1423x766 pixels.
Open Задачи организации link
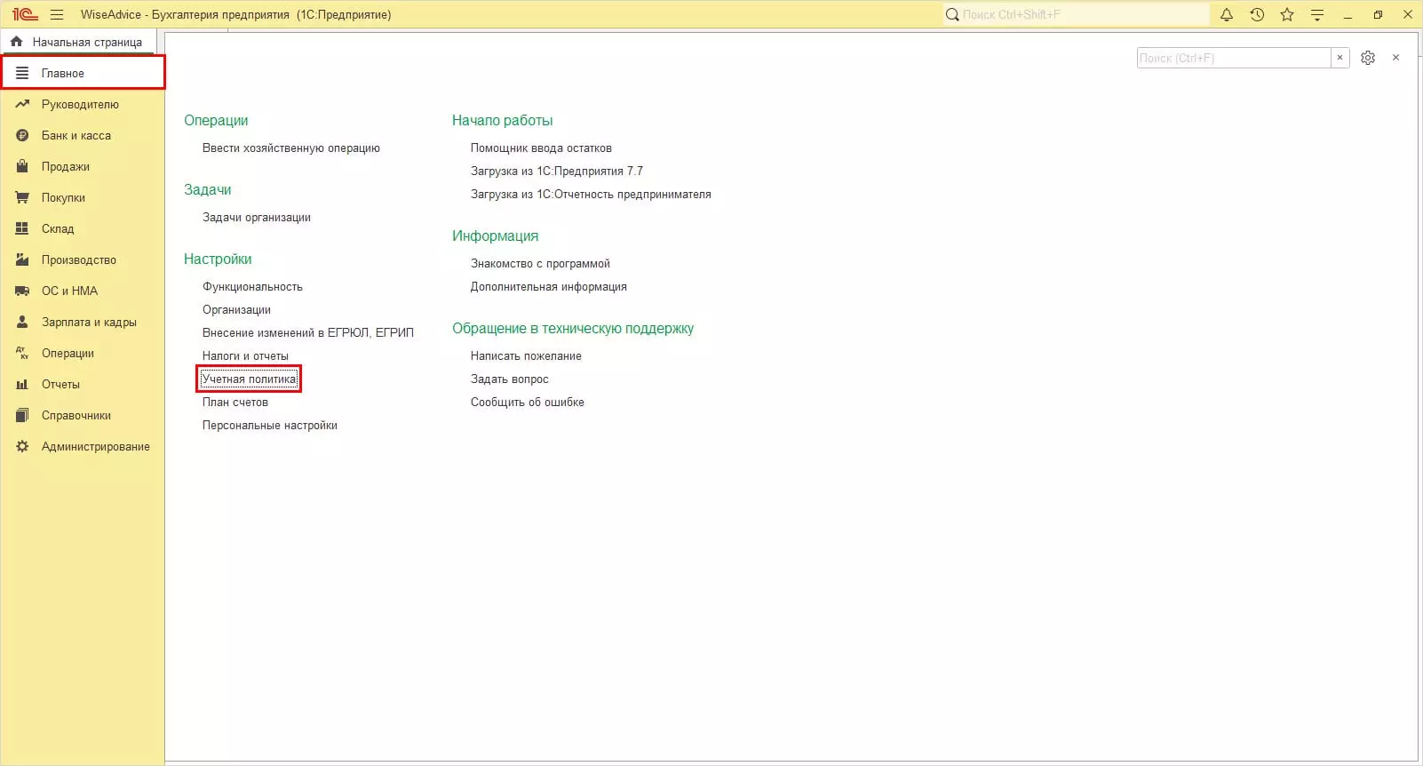257,217
